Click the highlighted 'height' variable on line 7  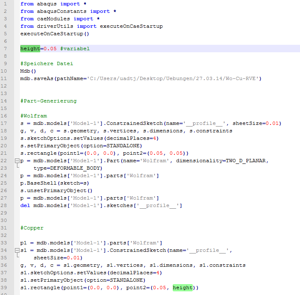(30, 49)
